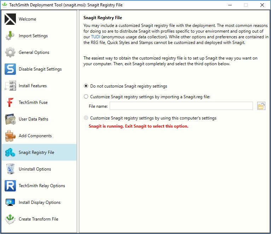Image resolution: width=271 pixels, height=234 pixels.
Task: Go to TechSmith Relay Options label
Action: [x=42, y=186]
